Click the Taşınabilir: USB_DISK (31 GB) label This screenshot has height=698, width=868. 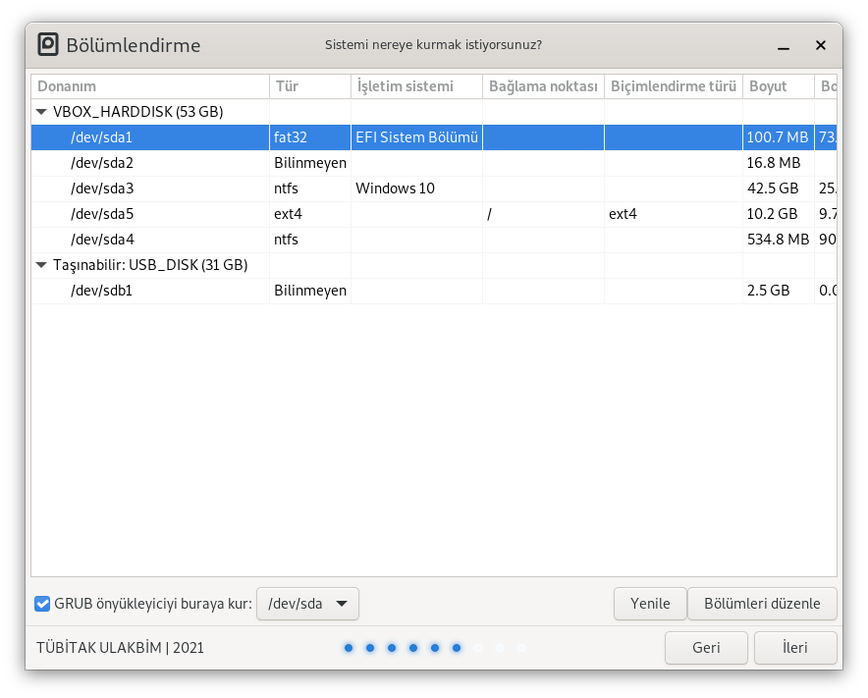150,265
